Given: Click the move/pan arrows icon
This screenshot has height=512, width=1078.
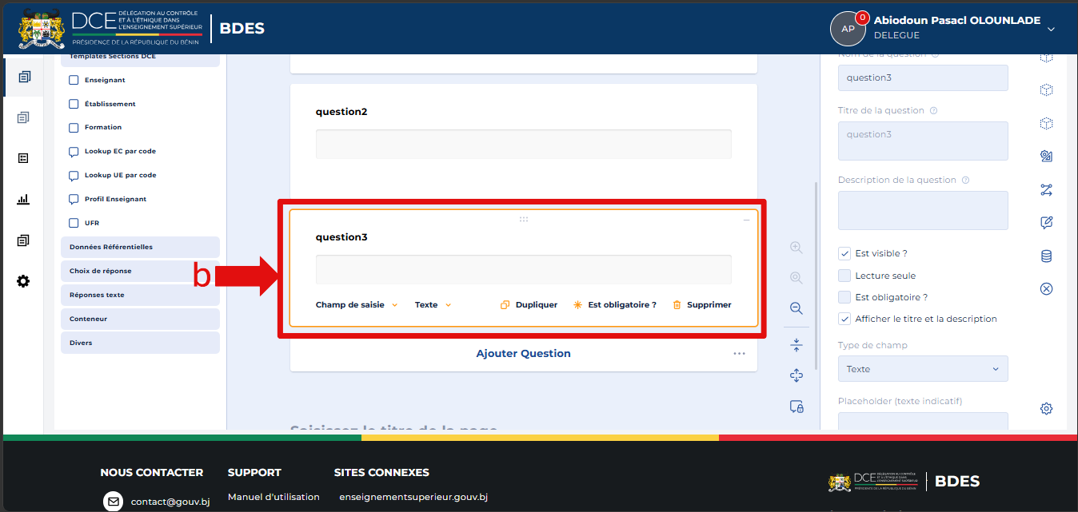Looking at the screenshot, I should tap(796, 375).
